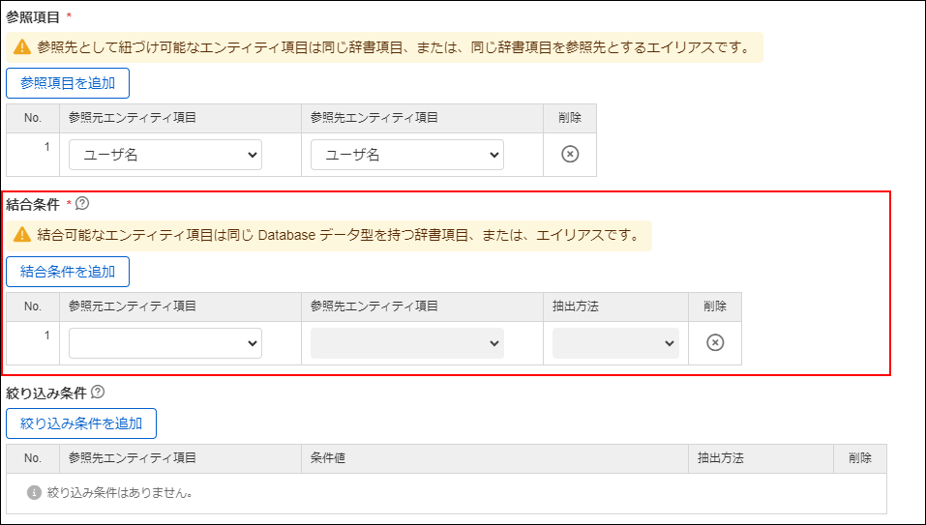The width and height of the screenshot is (926, 525).
Task: Click the 結合条件を追加 button
Action: coord(68,272)
